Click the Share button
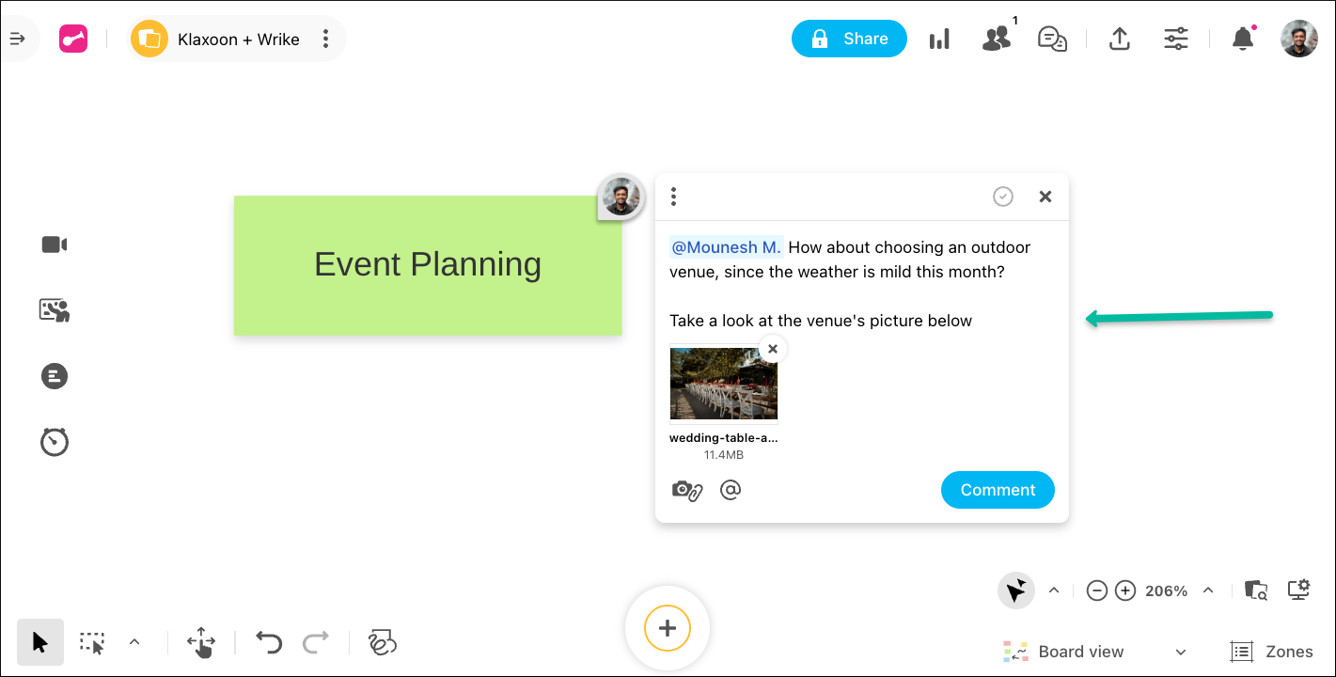 tap(849, 39)
